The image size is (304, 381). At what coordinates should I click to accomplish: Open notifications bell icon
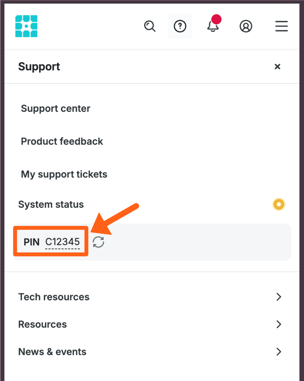213,26
